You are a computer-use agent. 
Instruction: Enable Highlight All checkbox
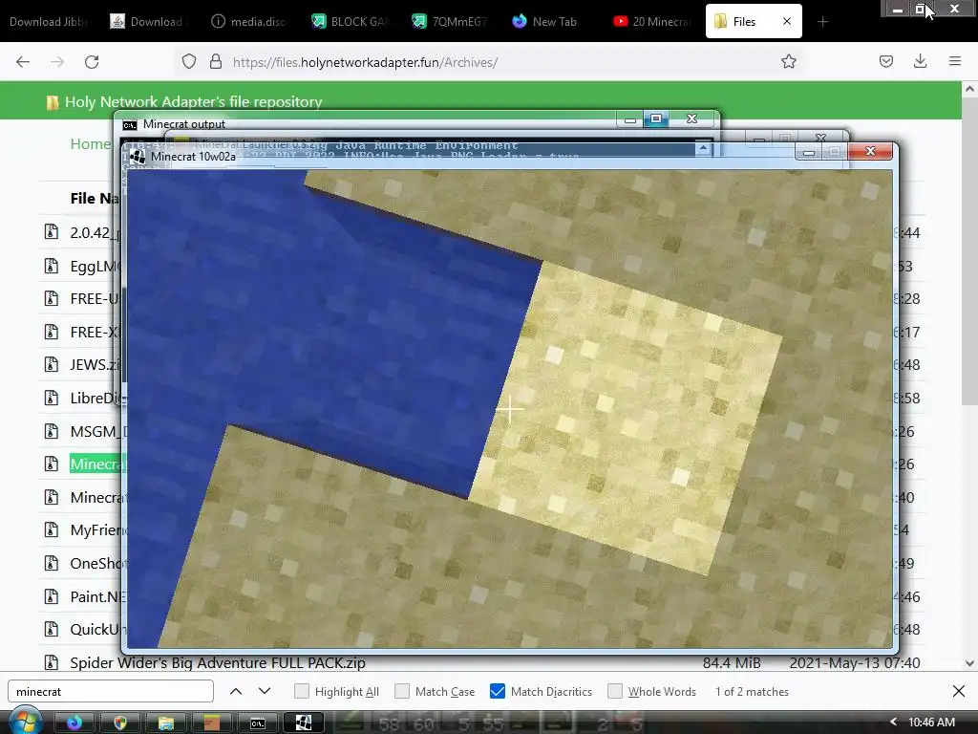(302, 691)
